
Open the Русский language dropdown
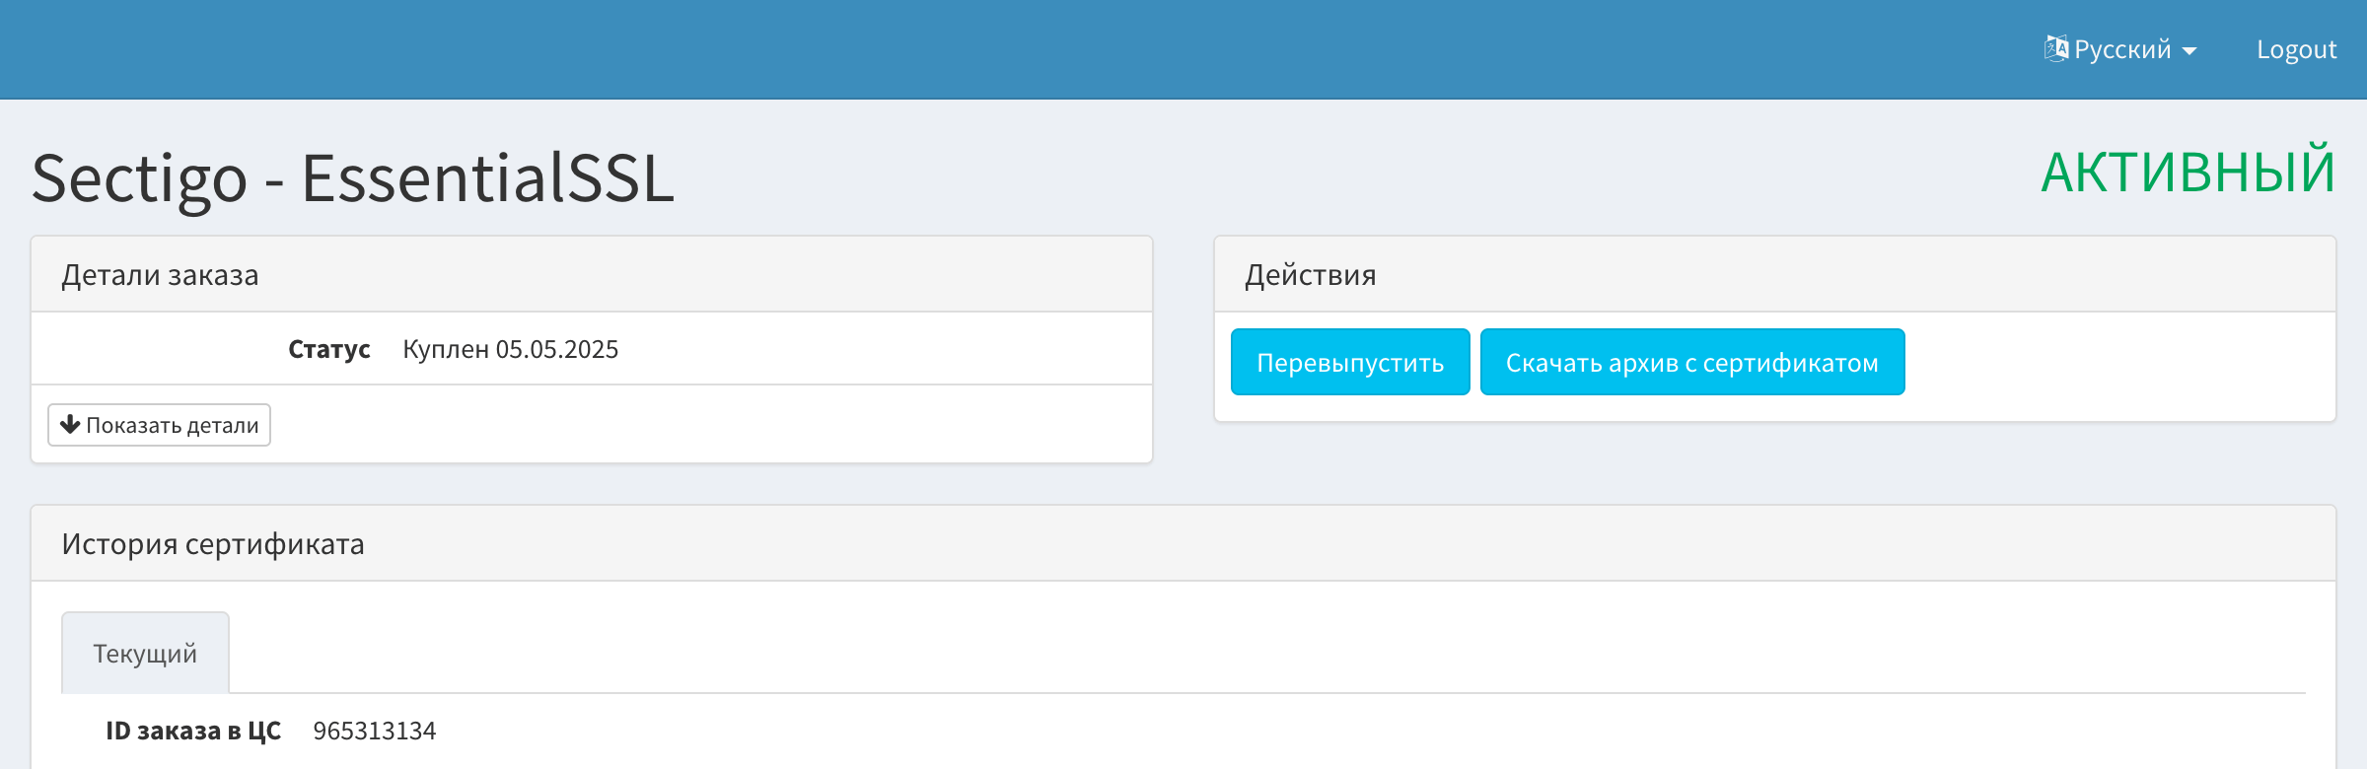(x=2120, y=49)
